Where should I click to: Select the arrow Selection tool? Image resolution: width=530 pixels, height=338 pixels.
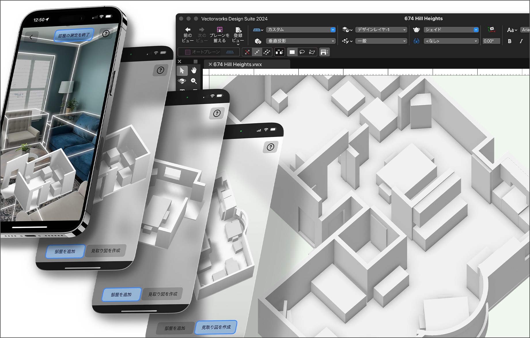click(182, 71)
